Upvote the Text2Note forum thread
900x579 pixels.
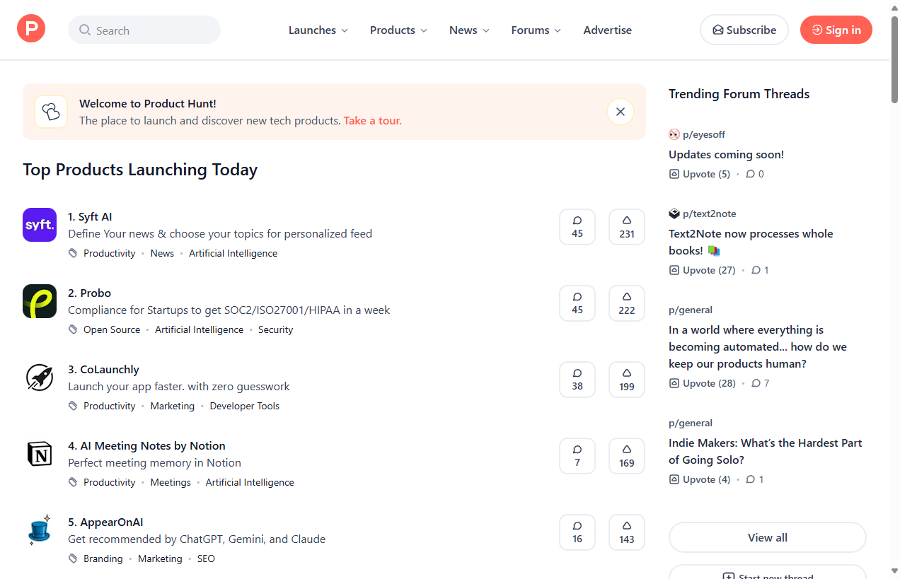pos(701,269)
